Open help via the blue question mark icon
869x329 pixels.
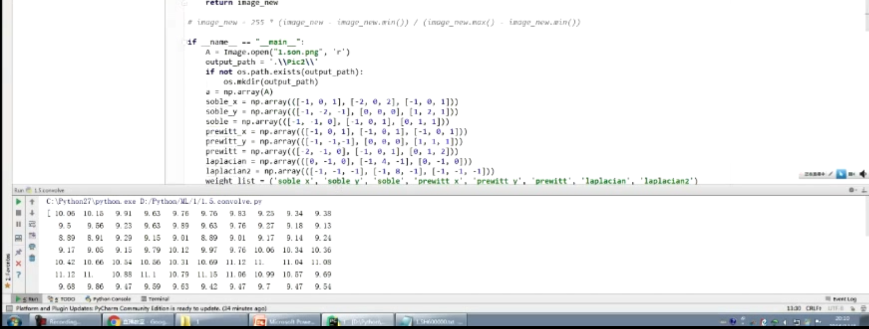(x=18, y=275)
